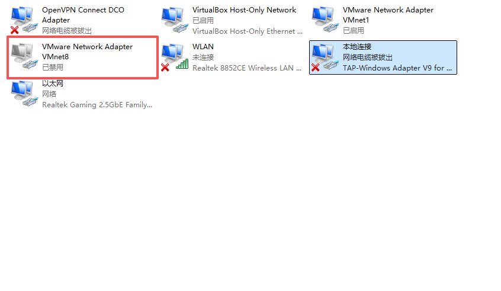501x291 pixels.
Task: Click "TAP-Windows Adapter V9 for" description text
Action: click(x=393, y=68)
